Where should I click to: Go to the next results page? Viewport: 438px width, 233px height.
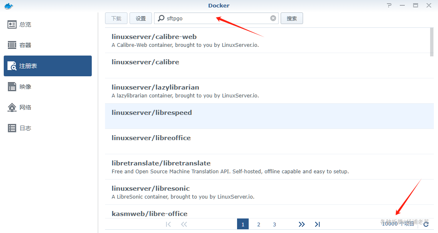301,224
